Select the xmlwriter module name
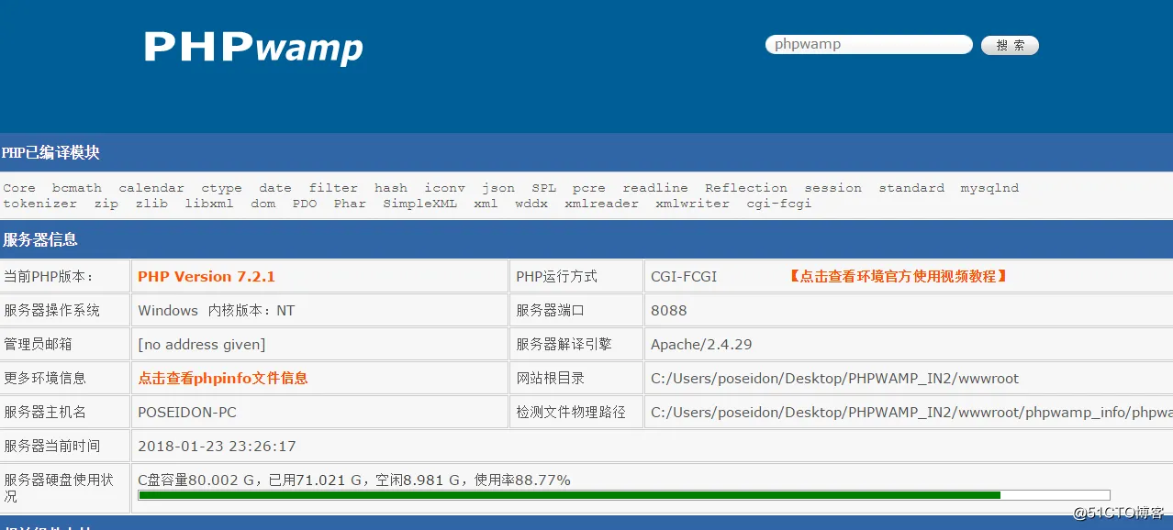The height and width of the screenshot is (530, 1173). [692, 204]
